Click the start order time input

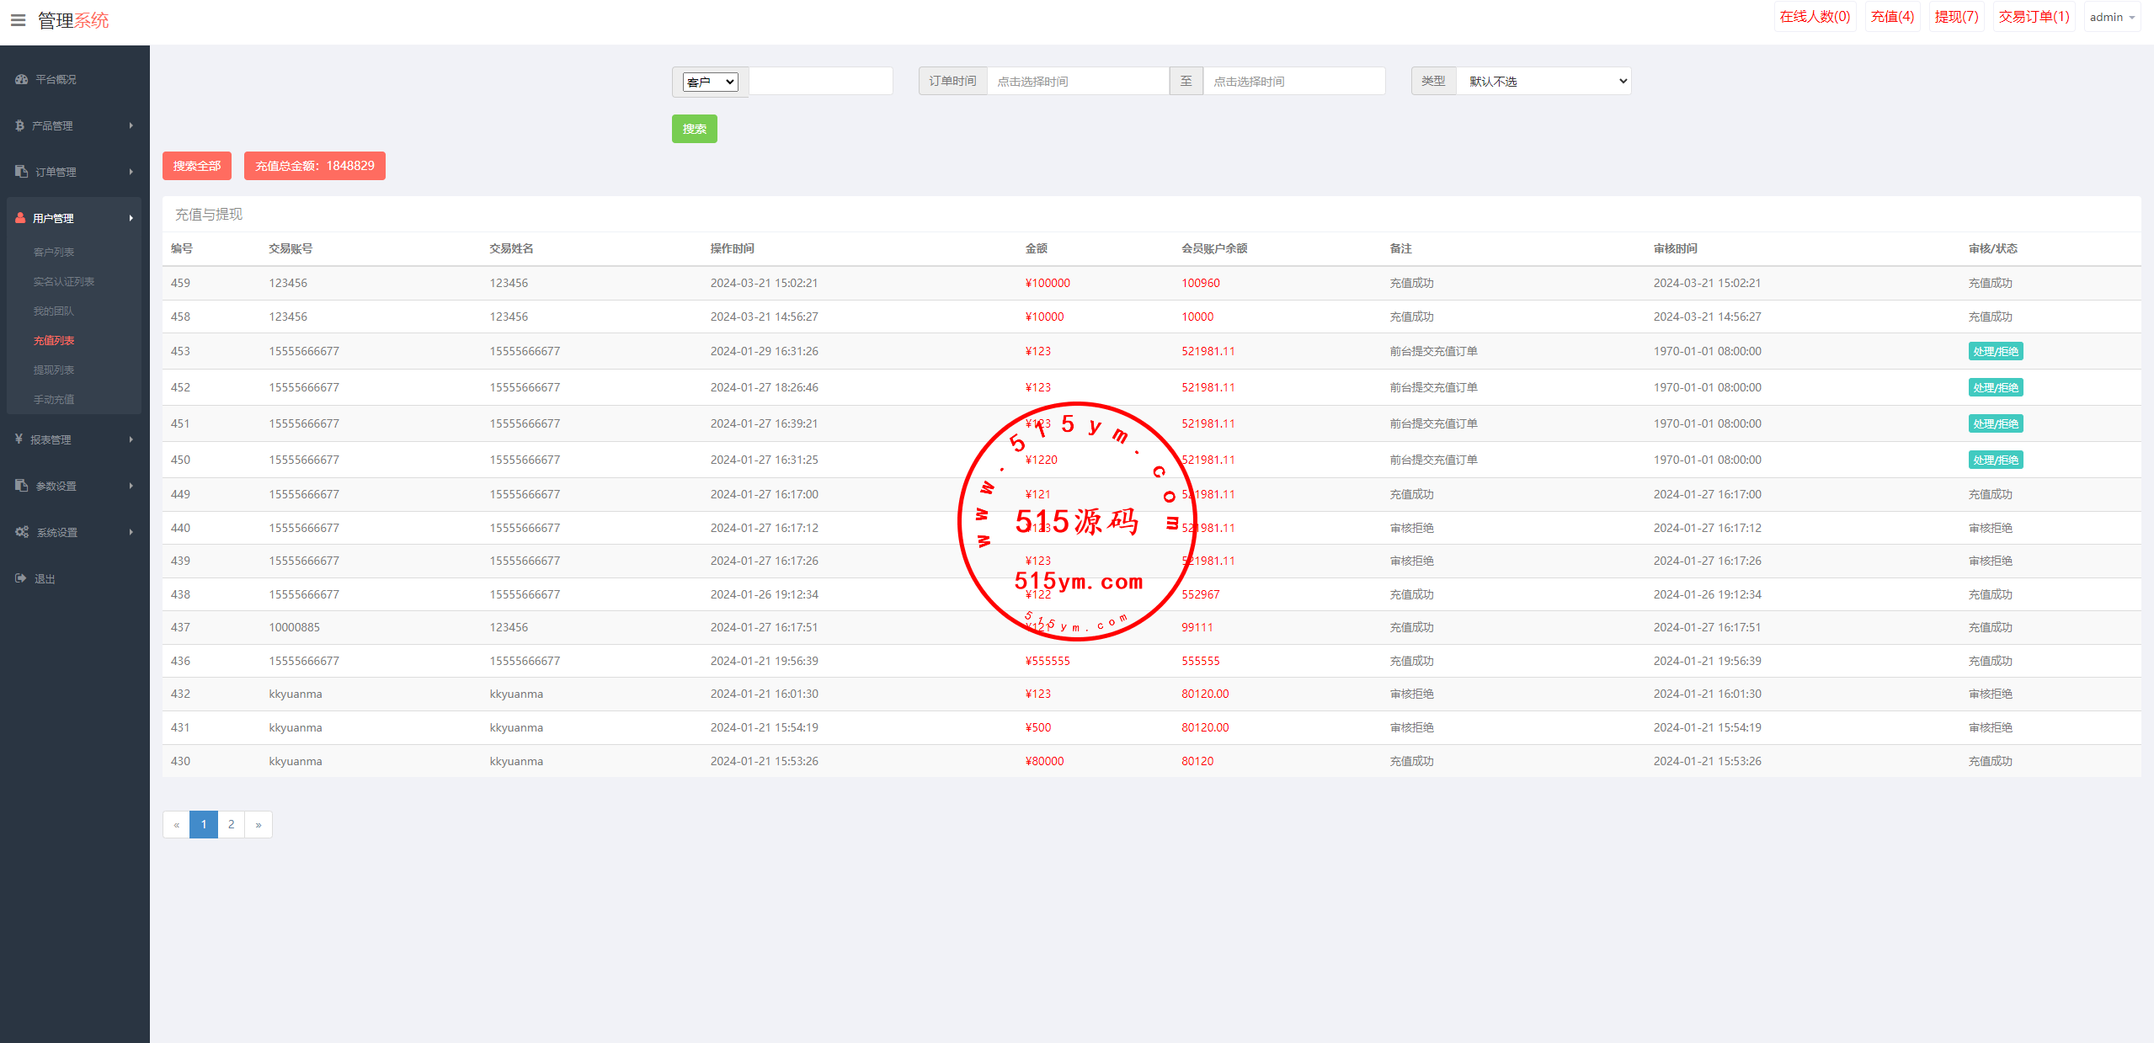point(1077,82)
